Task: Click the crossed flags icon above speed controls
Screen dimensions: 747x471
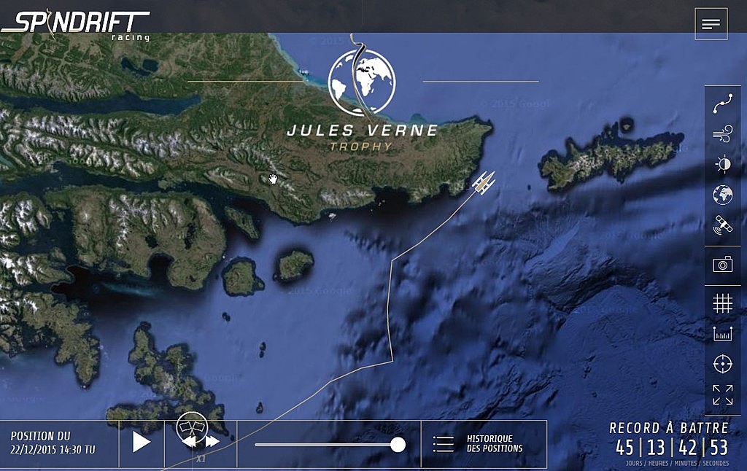Action: (192, 427)
